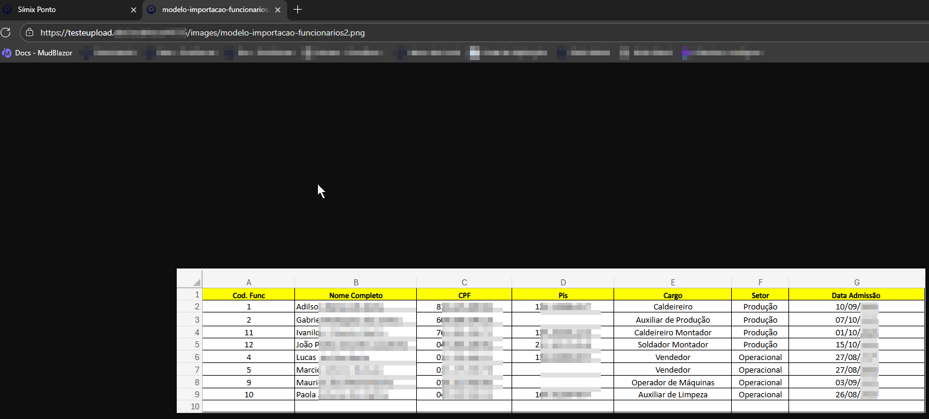This screenshot has height=419, width=929.
Task: Select the modelo-importacao-funcionarios tab
Action: tap(215, 10)
